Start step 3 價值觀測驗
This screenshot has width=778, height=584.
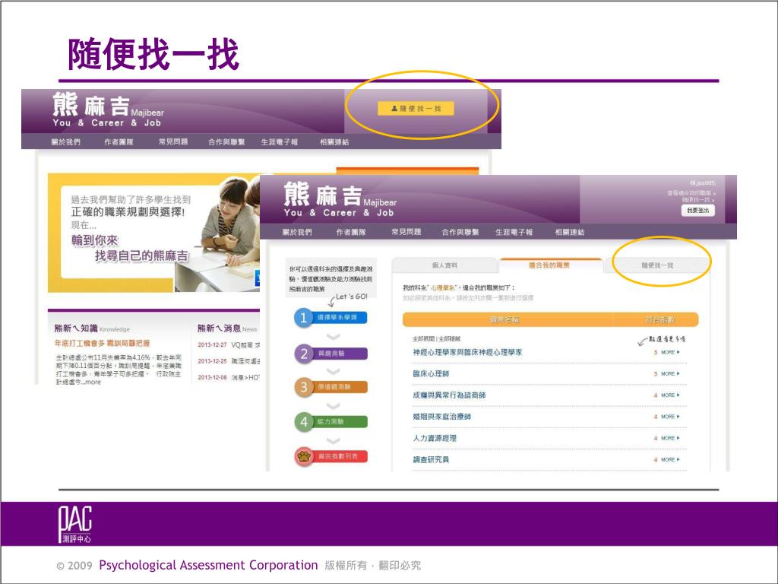coord(330,387)
